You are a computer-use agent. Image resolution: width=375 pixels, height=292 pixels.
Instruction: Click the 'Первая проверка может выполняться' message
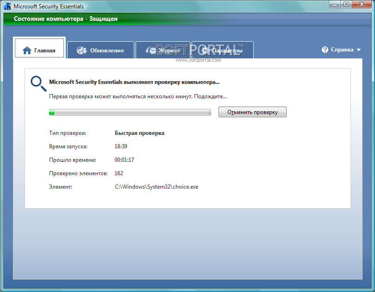(x=138, y=96)
